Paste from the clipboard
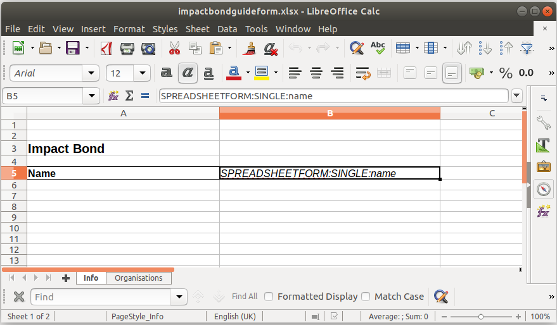The height and width of the screenshot is (325, 557). tap(215, 48)
